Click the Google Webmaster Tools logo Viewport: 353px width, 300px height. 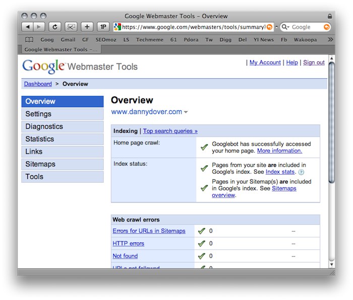click(x=80, y=66)
